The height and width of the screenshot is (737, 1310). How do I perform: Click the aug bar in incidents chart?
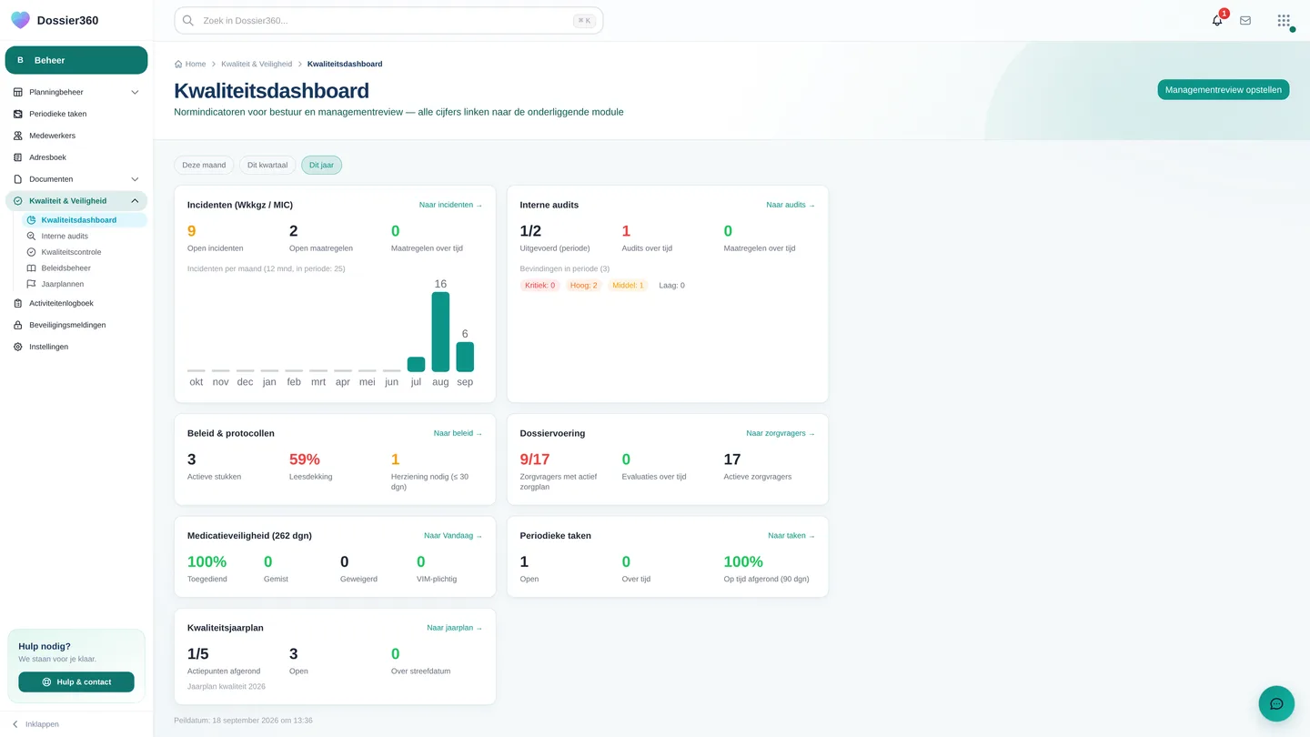[x=440, y=332]
